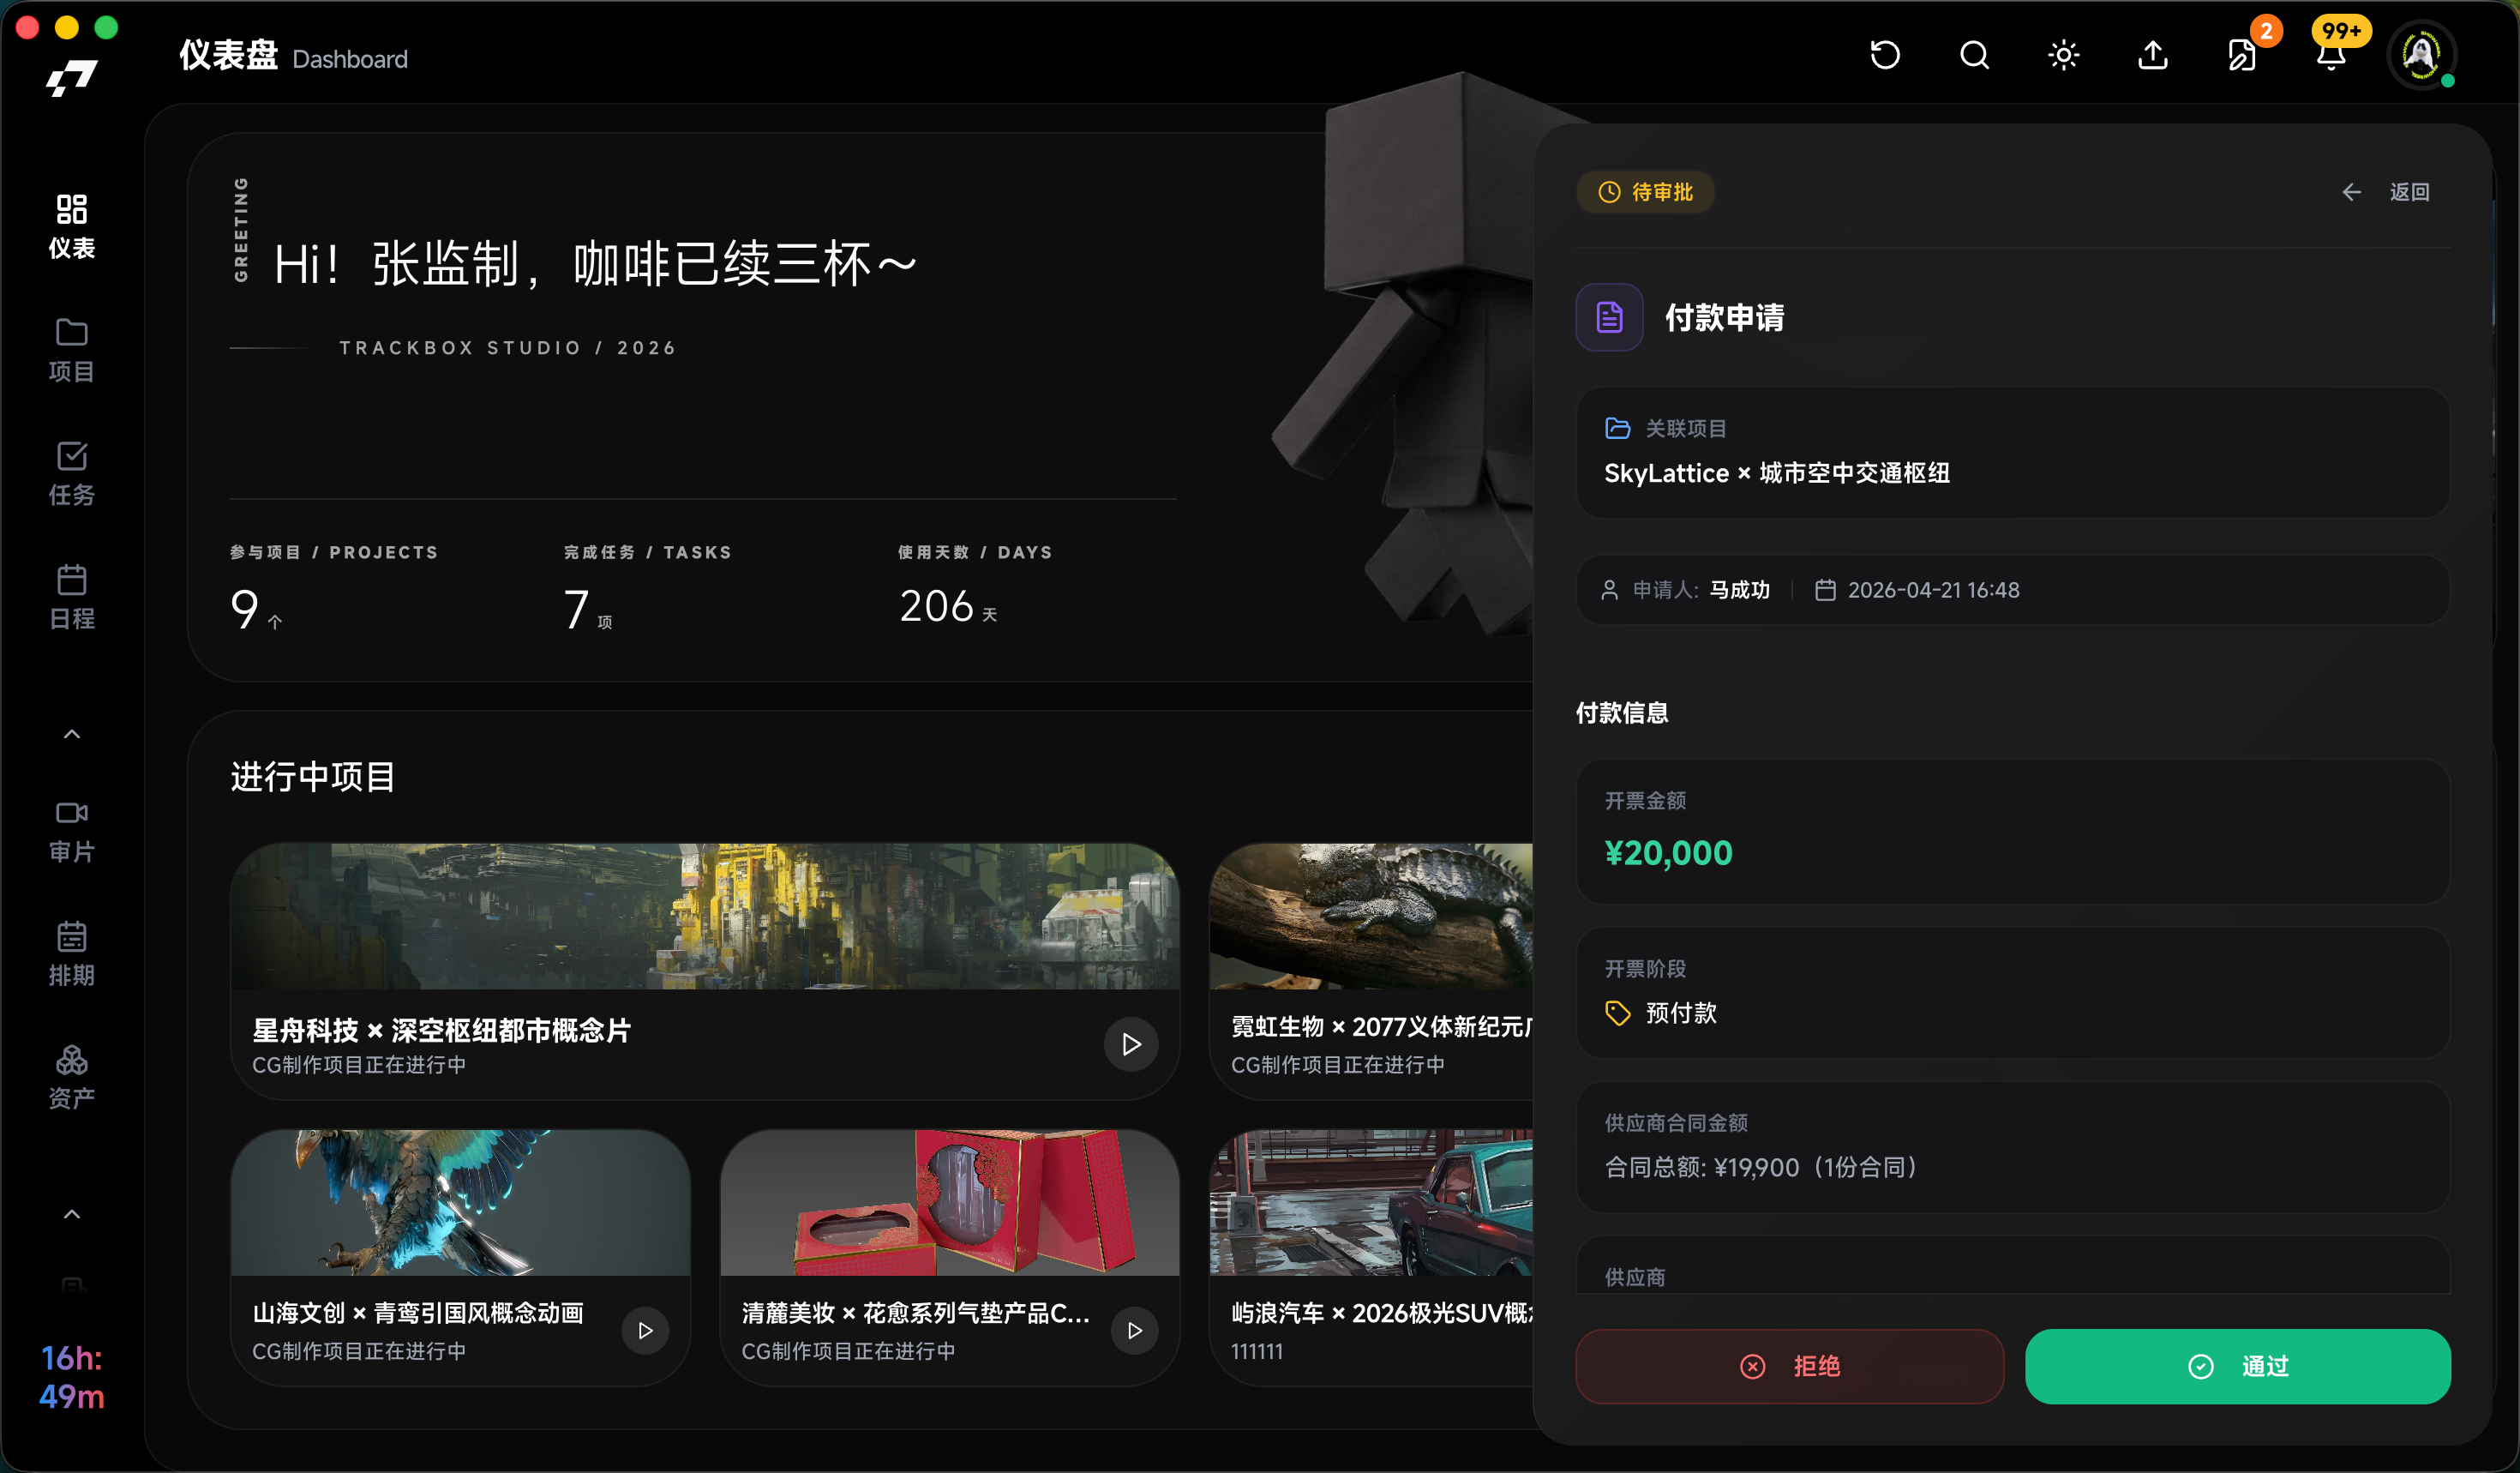Viewport: 2520px width, 1473px height.
Task: Collapse lower sidebar group chevron below 资产
Action: coord(72,1214)
